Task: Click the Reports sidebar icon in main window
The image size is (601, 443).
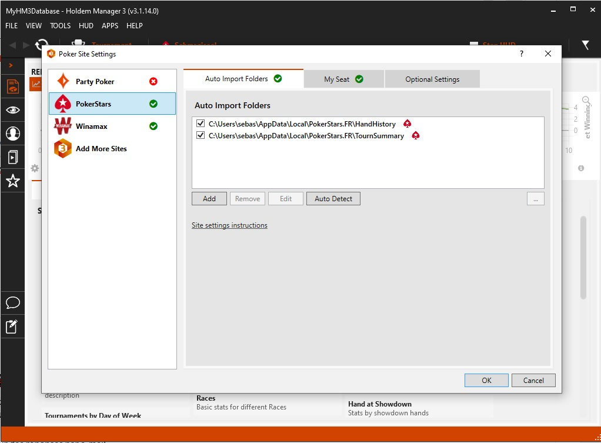Action: coord(13,86)
